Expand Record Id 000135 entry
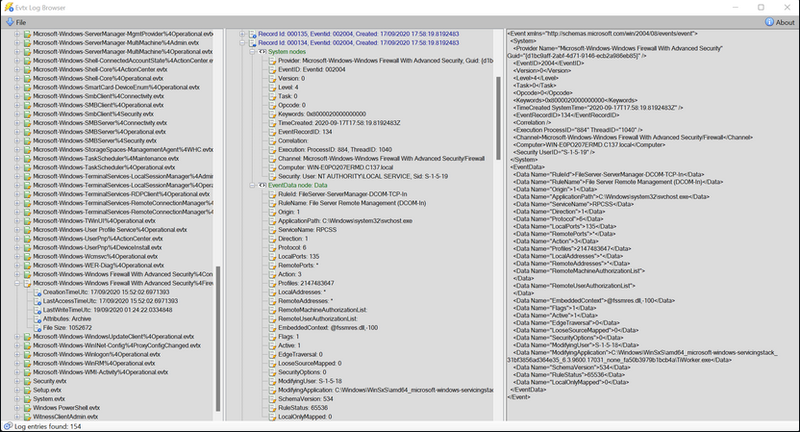Screen dimensions: 800x432 [242, 34]
